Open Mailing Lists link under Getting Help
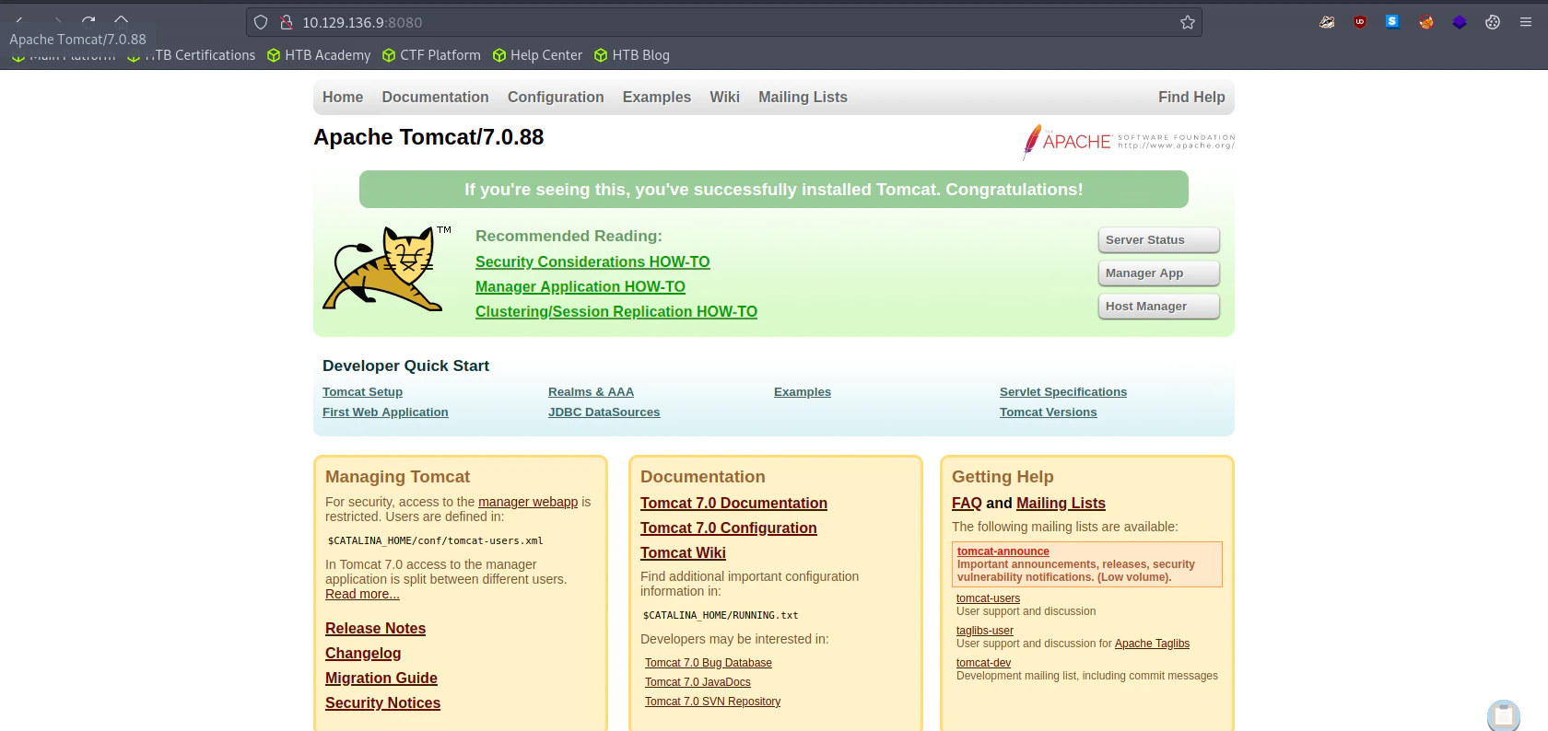The image size is (1548, 731). (x=1061, y=503)
